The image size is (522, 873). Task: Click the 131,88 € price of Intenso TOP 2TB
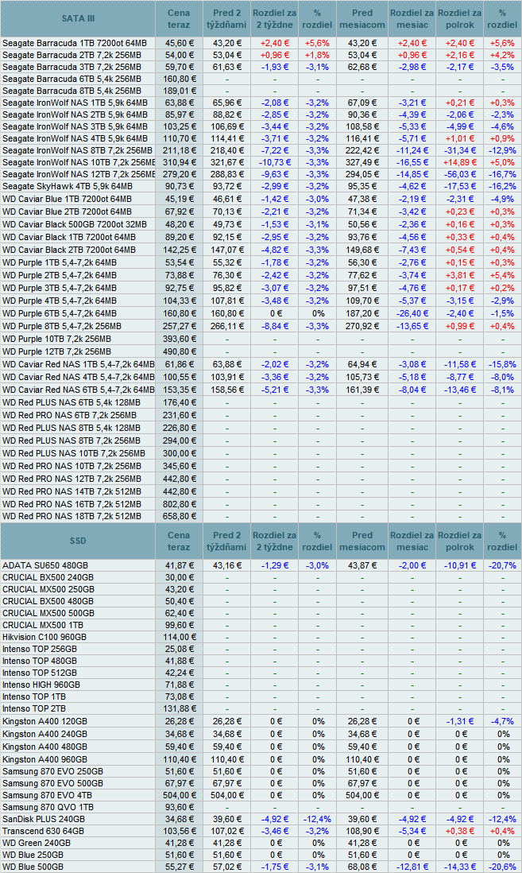180,709
